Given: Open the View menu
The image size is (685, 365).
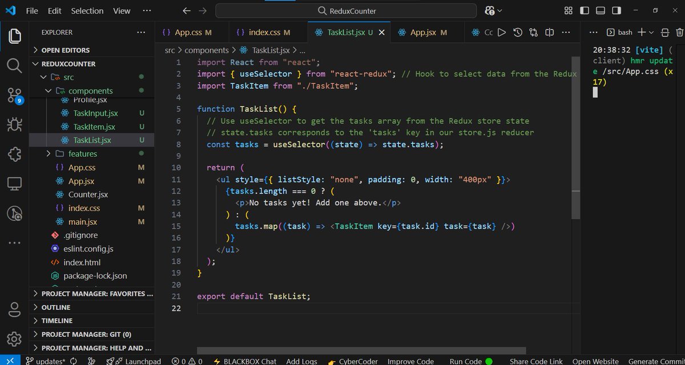Looking at the screenshot, I should pos(122,11).
